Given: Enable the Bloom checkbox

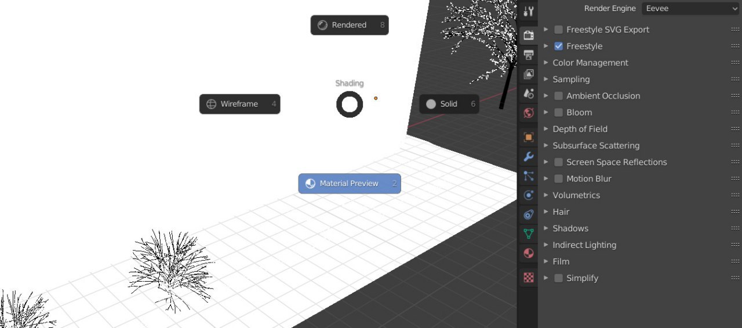Looking at the screenshot, I should pos(558,112).
